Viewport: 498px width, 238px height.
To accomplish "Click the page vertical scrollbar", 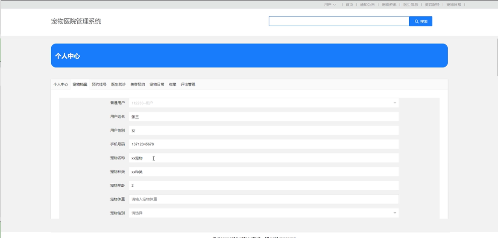I will click(x=497, y=57).
